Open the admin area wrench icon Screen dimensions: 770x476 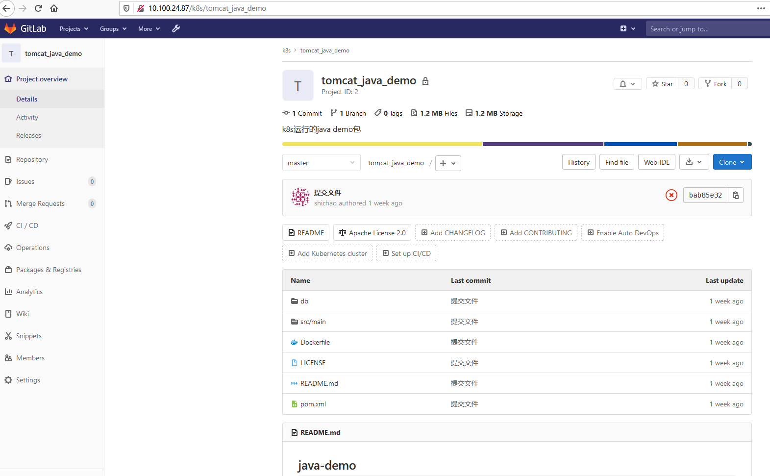pyautogui.click(x=176, y=28)
